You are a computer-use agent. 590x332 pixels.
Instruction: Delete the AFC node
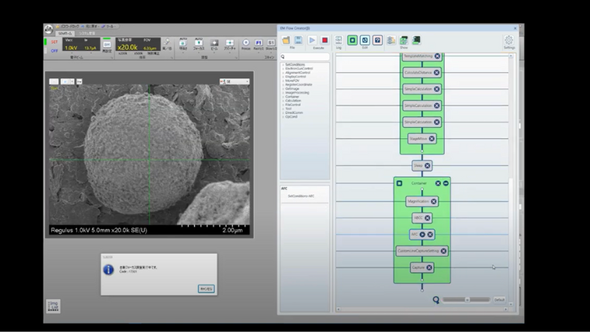click(430, 234)
